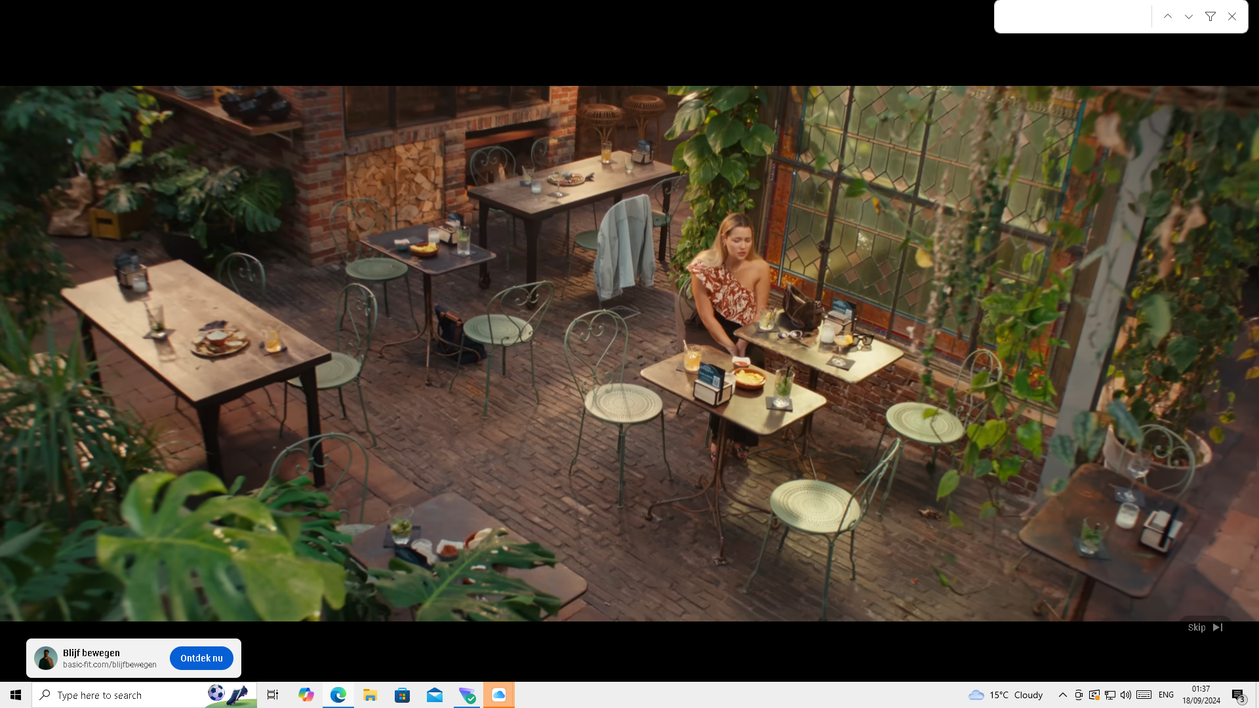Viewport: 1259px width, 708px height.
Task: Close the find on page bar
Action: pyautogui.click(x=1232, y=16)
